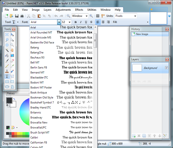Toggle Strikethrough text formatting

point(91,22)
